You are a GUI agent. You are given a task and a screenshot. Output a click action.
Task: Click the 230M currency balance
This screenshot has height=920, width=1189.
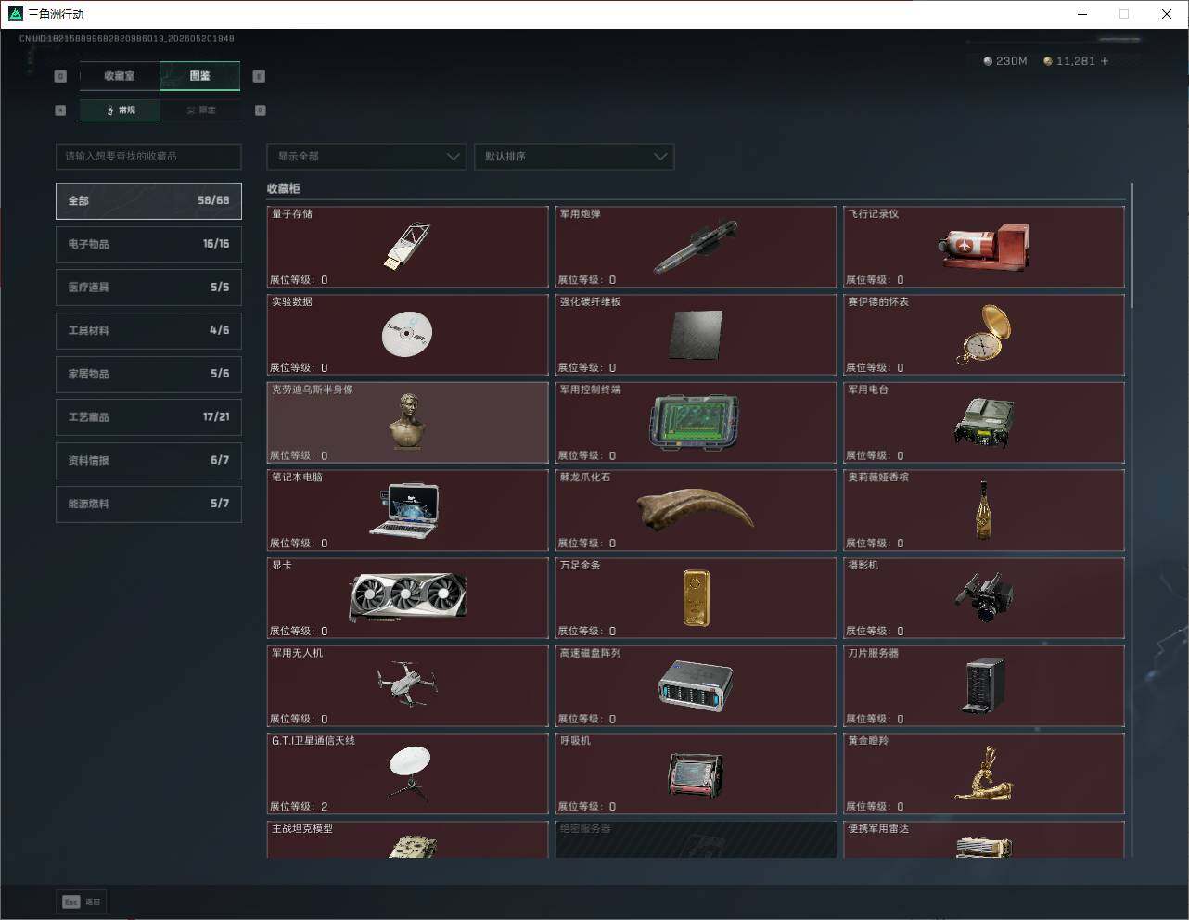click(x=1005, y=61)
